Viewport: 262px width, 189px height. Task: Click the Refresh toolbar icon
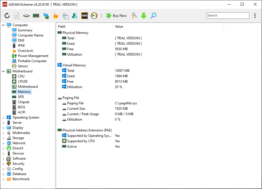pyautogui.click(x=7, y=16)
